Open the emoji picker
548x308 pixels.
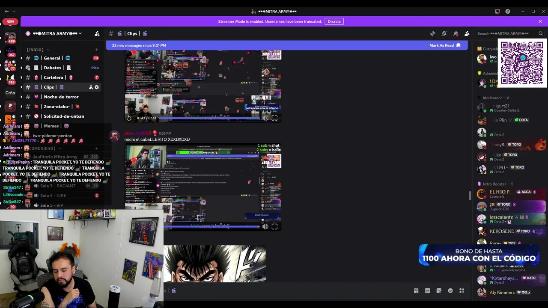pyautogui.click(x=450, y=291)
